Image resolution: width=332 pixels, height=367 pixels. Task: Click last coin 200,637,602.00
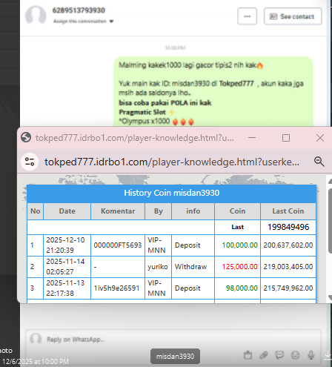(x=288, y=245)
